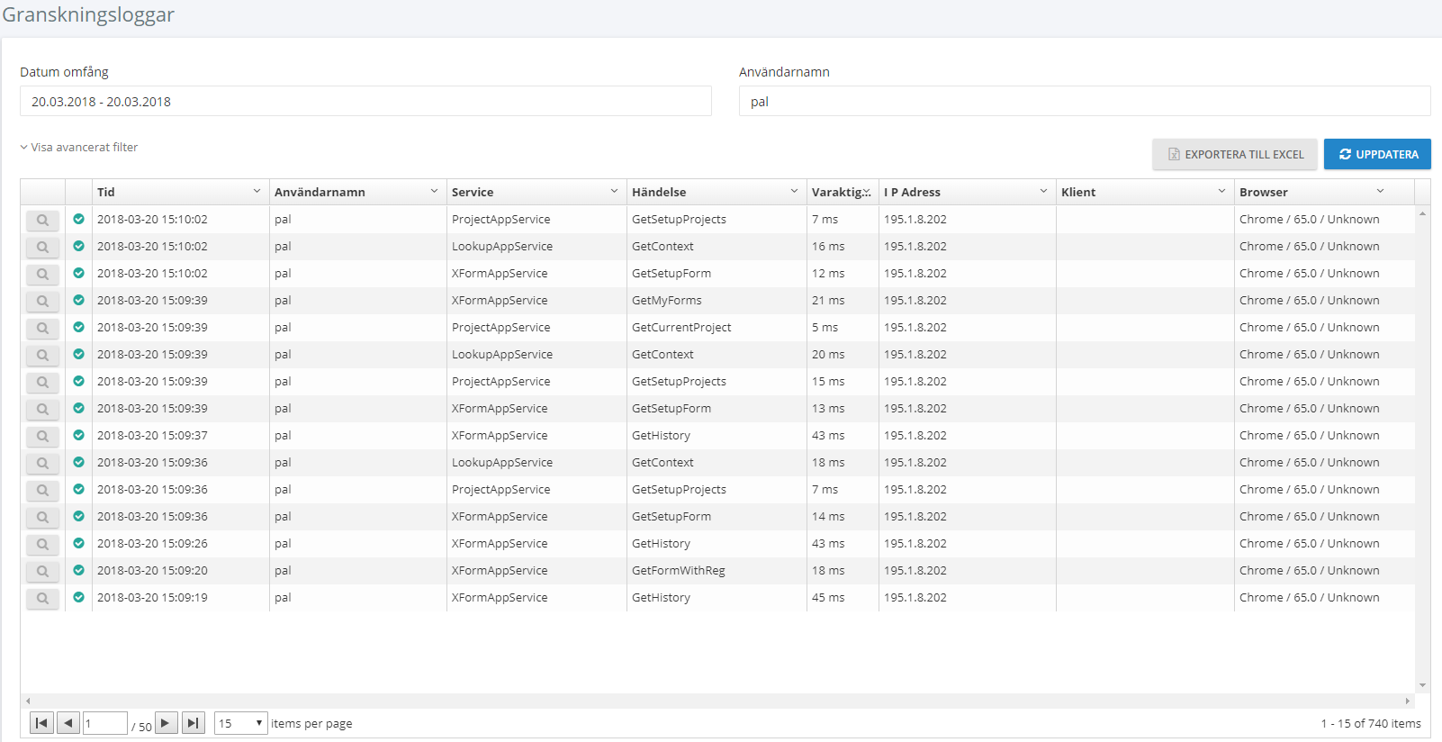Open the Händelse column menu
Image resolution: width=1442 pixels, height=742 pixels.
point(794,191)
